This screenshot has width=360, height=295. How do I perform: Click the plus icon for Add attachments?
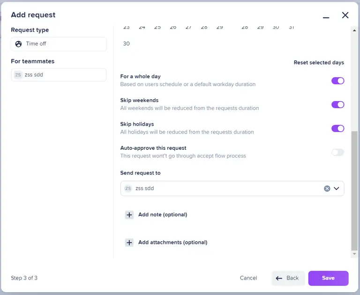[x=129, y=243]
